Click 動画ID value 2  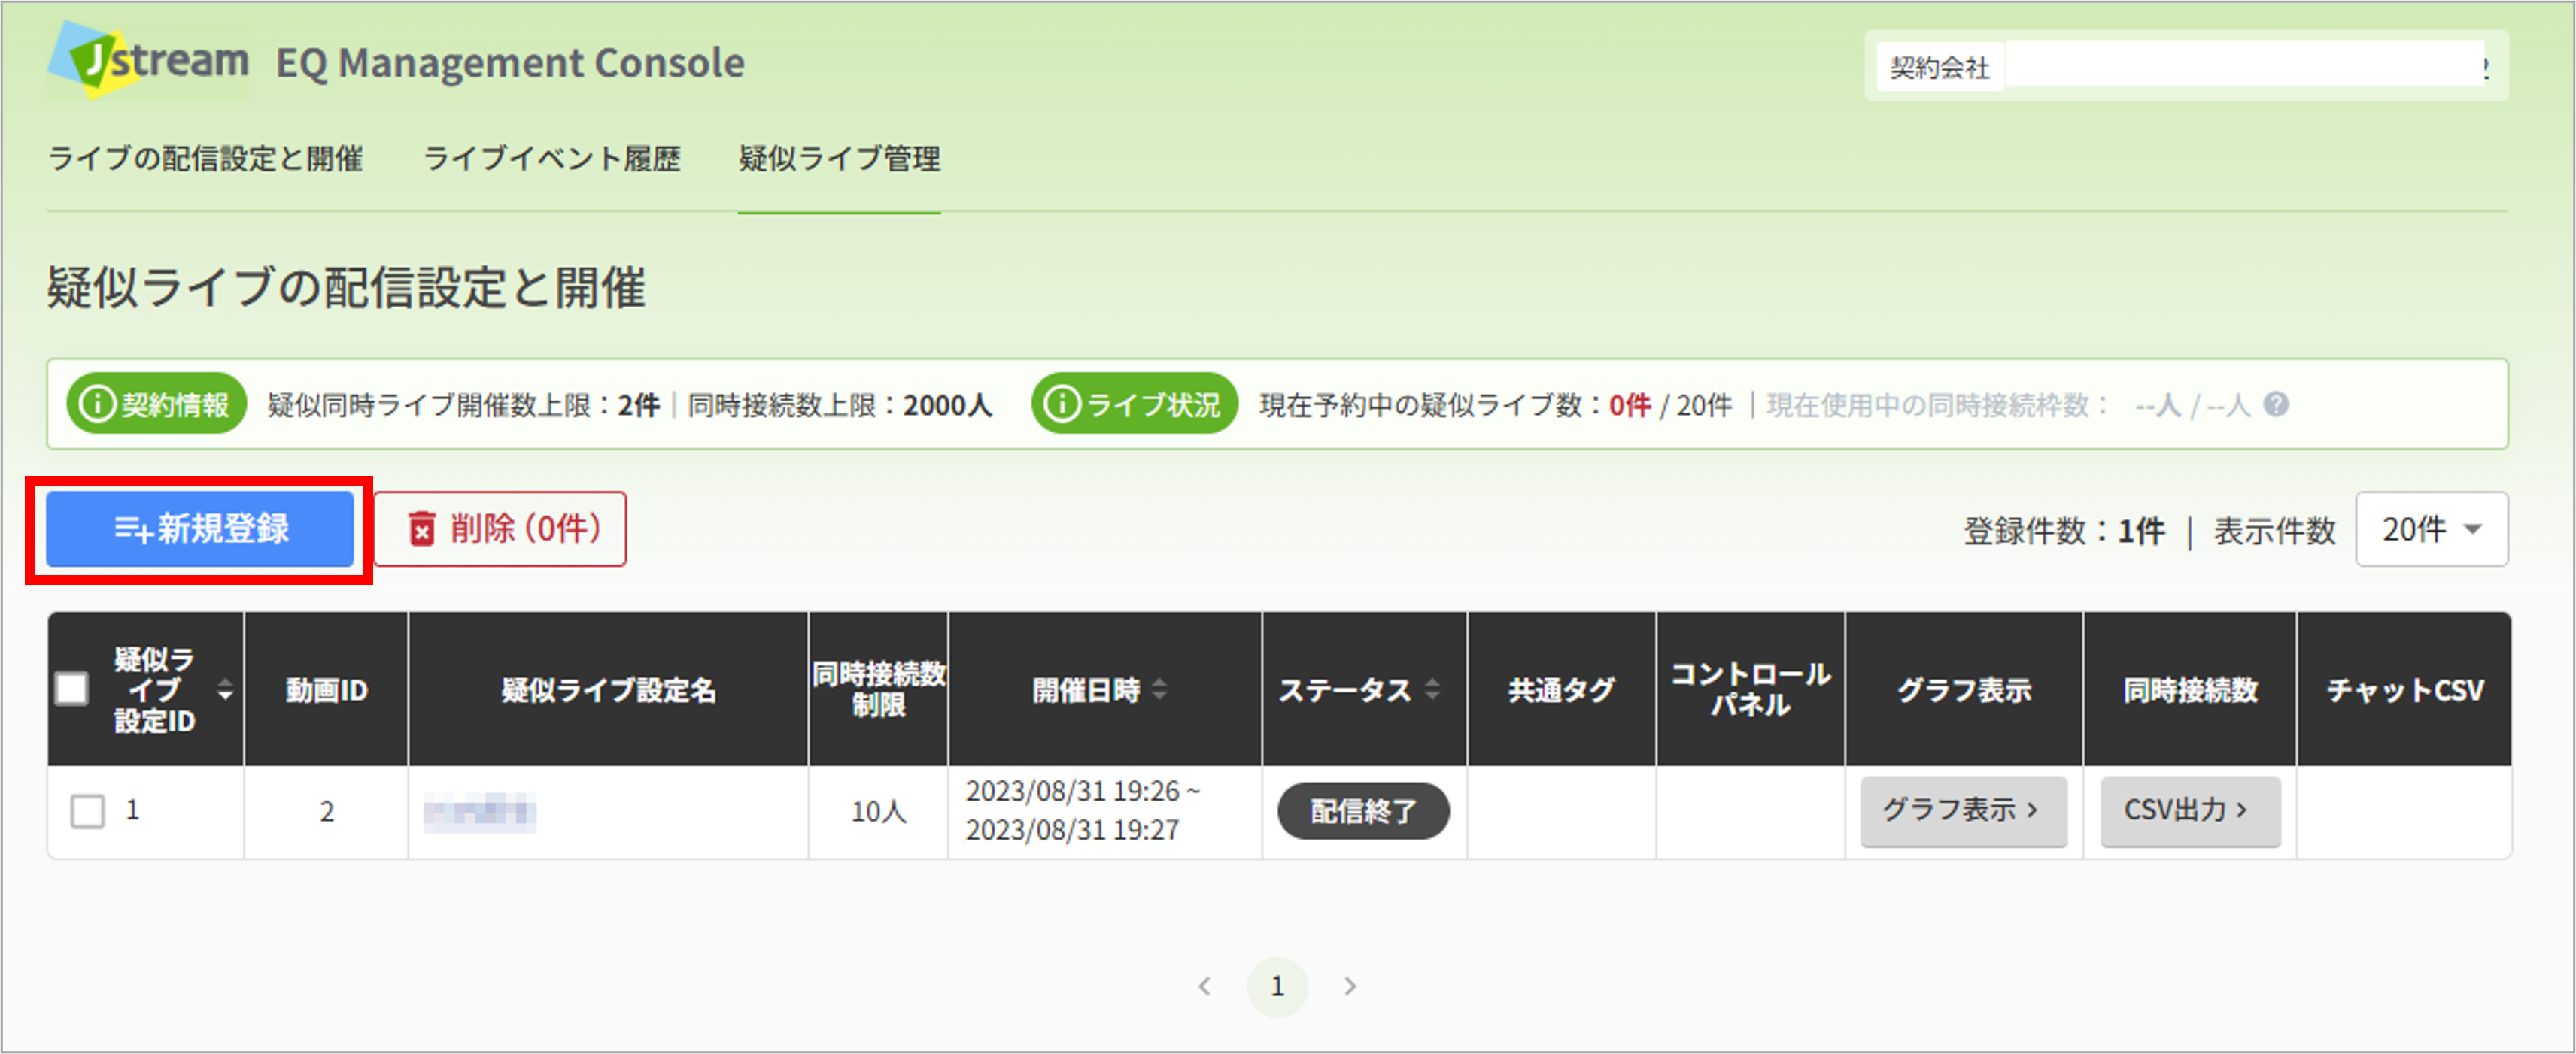(327, 811)
